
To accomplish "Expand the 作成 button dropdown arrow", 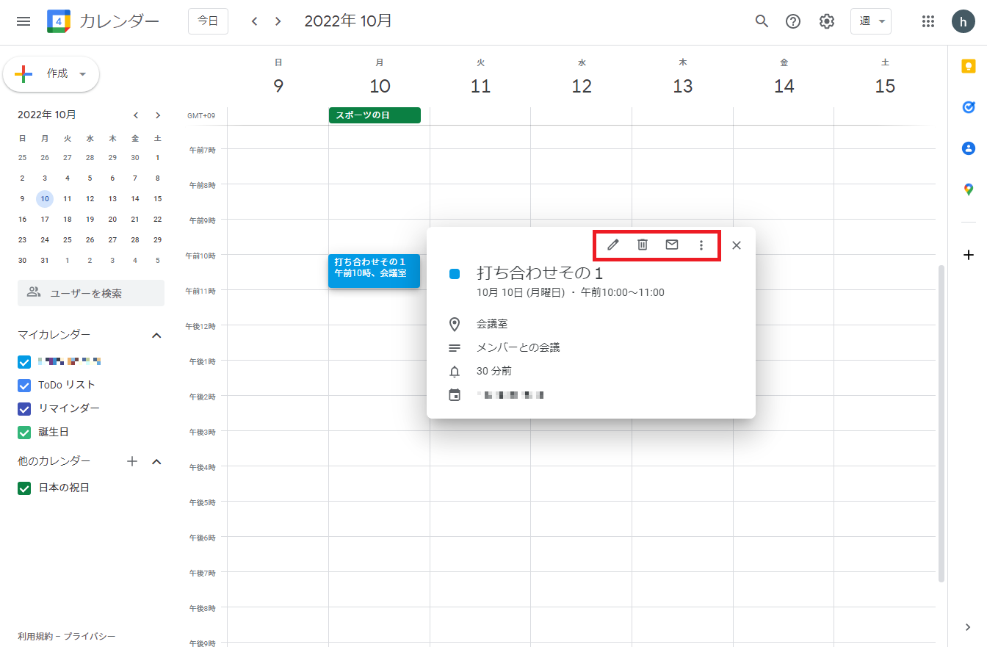I will [82, 74].
